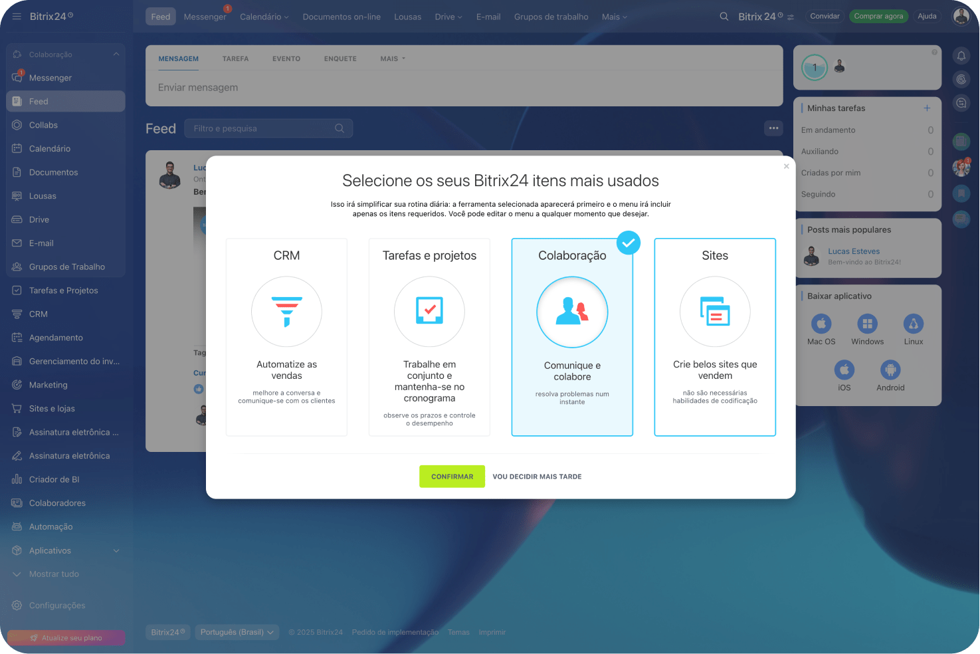This screenshot has width=980, height=654.
Task: Open Messenger in the top menu
Action: pyautogui.click(x=205, y=17)
